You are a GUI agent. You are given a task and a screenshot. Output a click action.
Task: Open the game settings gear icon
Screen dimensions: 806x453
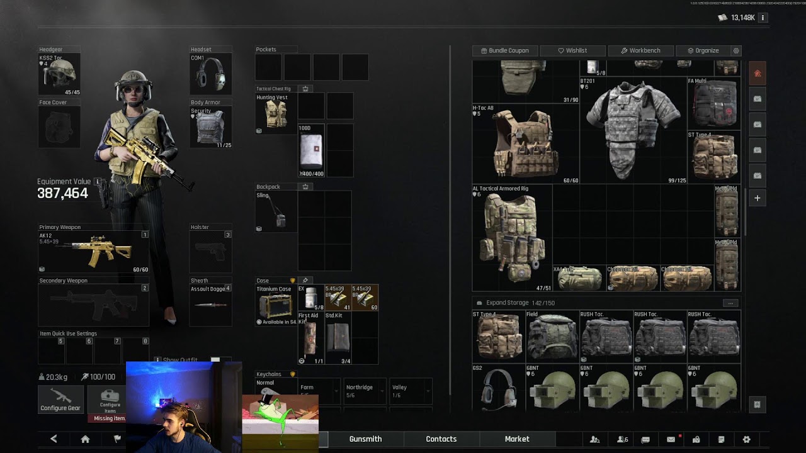click(x=746, y=439)
